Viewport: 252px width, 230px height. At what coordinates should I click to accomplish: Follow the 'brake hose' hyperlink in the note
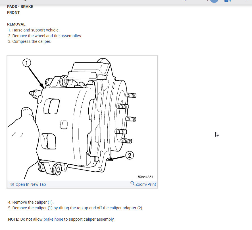coord(53,219)
